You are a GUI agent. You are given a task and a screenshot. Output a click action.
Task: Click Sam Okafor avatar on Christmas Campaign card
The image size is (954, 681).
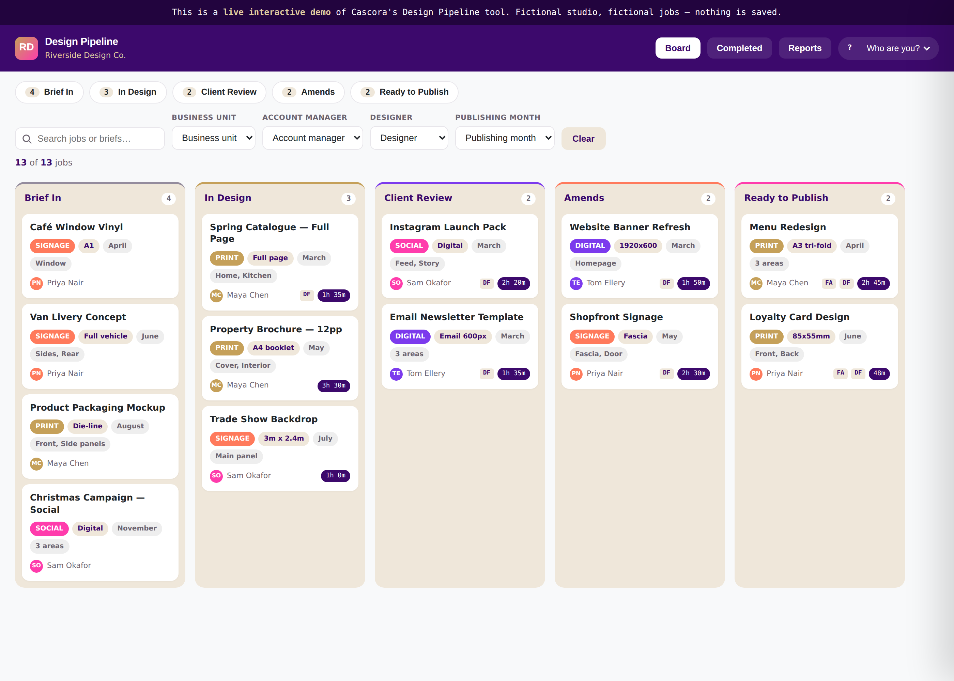click(36, 566)
